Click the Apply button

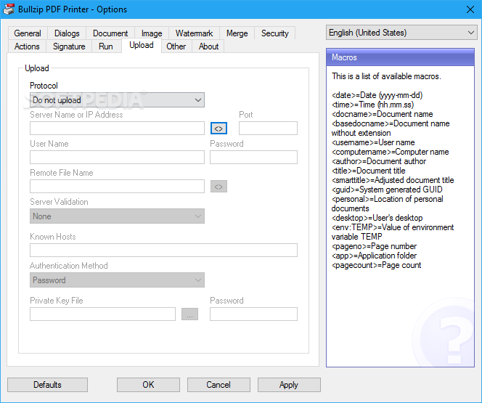289,385
